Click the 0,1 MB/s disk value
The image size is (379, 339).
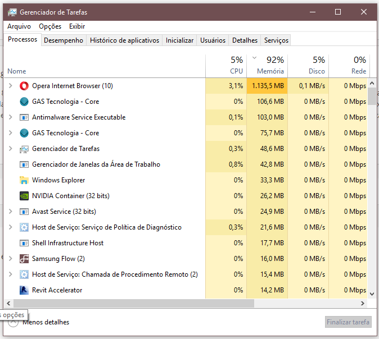tap(312, 86)
